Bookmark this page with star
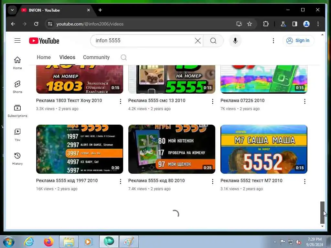Screen dimensions: 331x248 point(250,24)
